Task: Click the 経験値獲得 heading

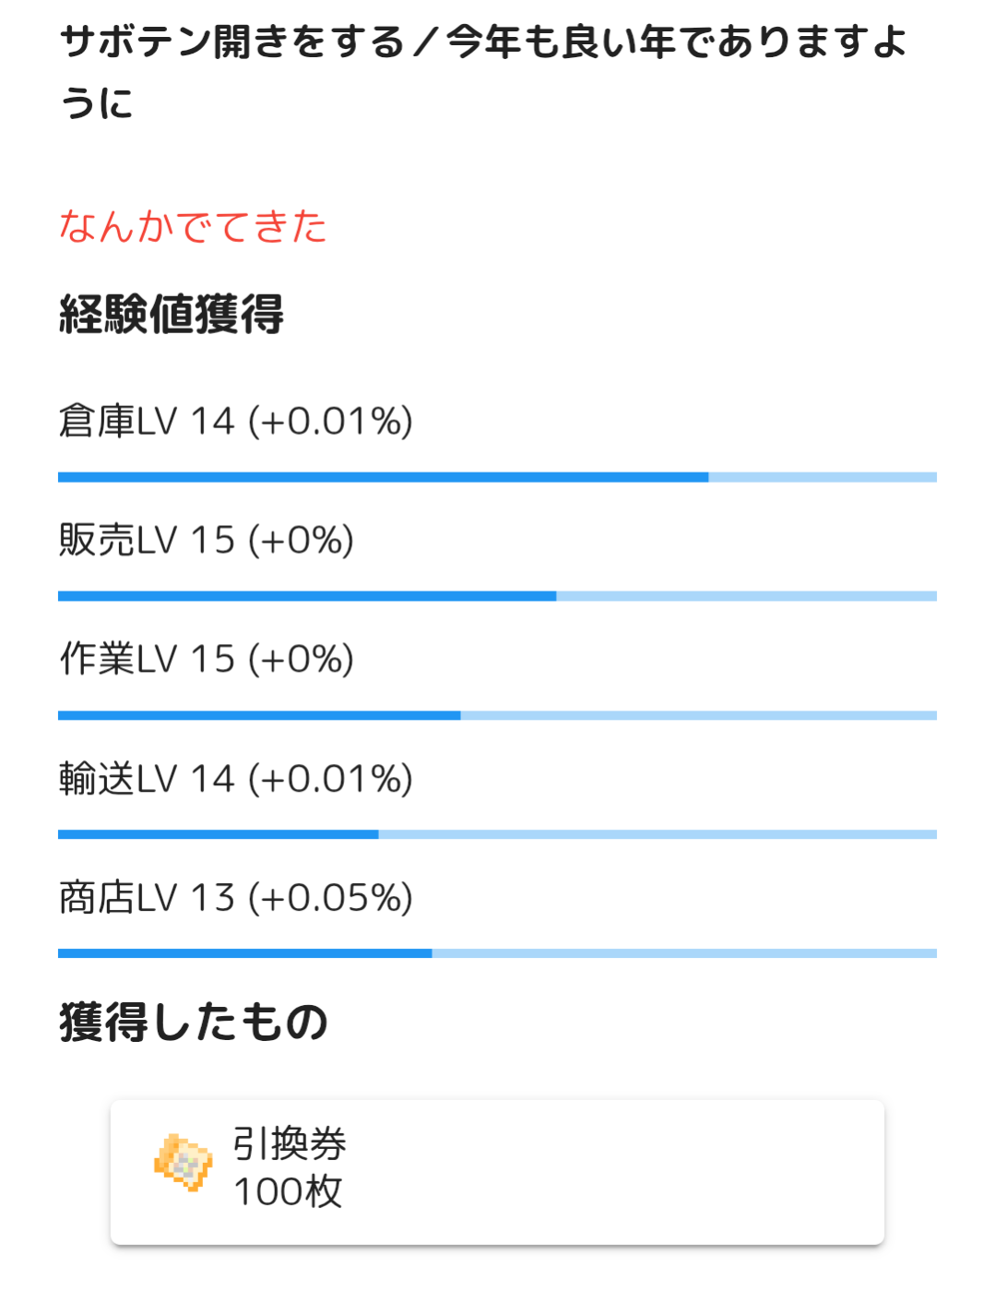Action: (x=172, y=315)
